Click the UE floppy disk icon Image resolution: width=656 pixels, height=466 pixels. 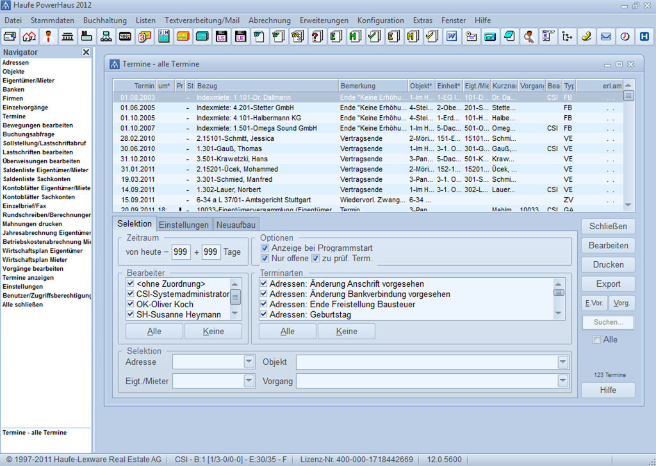point(241,36)
